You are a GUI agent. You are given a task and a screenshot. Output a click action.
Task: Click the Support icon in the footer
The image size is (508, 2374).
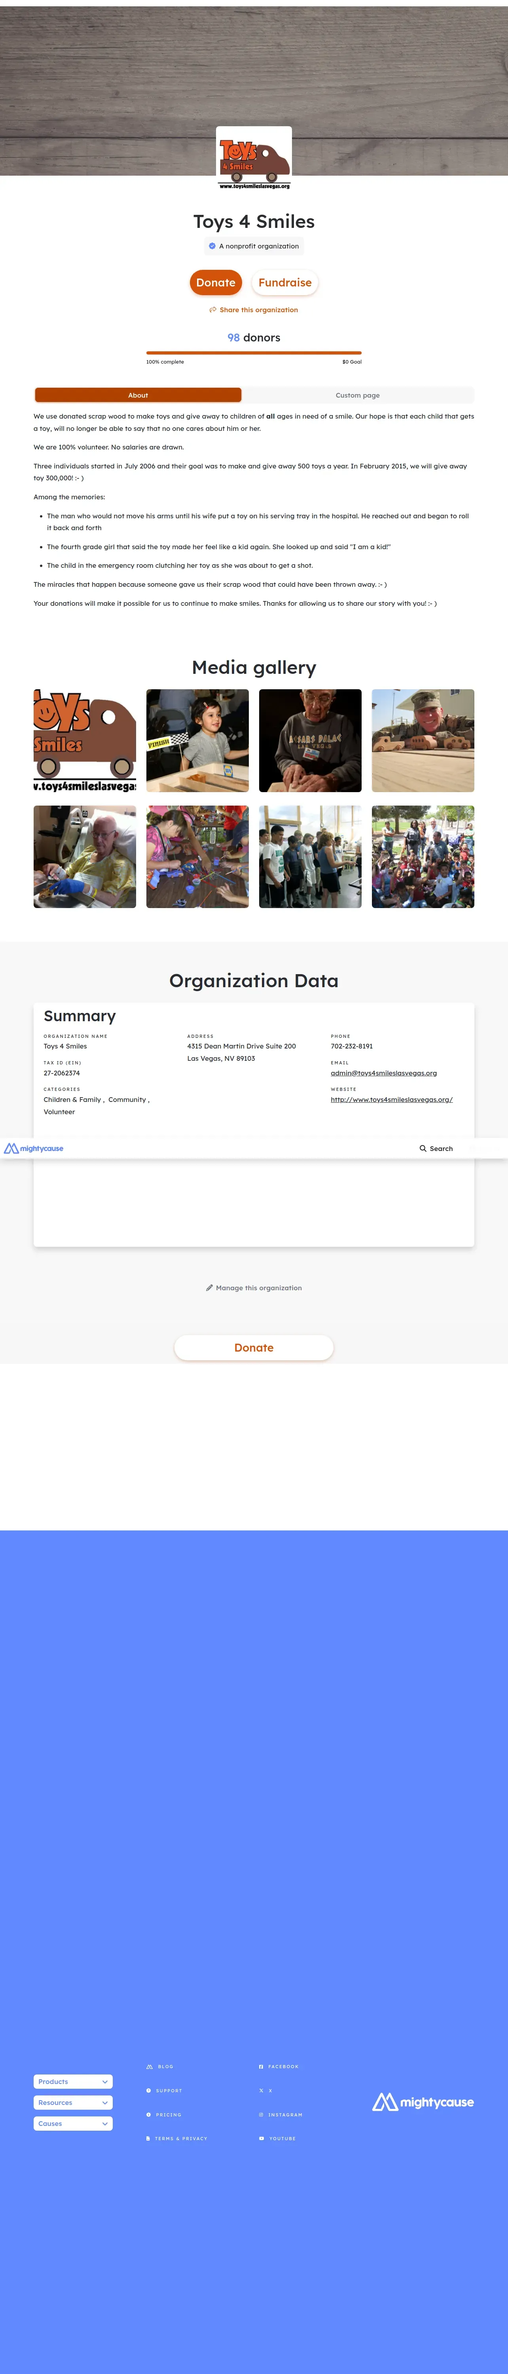148,2090
